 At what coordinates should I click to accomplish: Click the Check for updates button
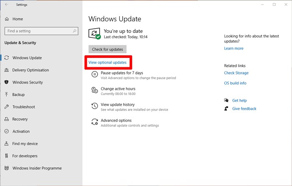tap(108, 49)
